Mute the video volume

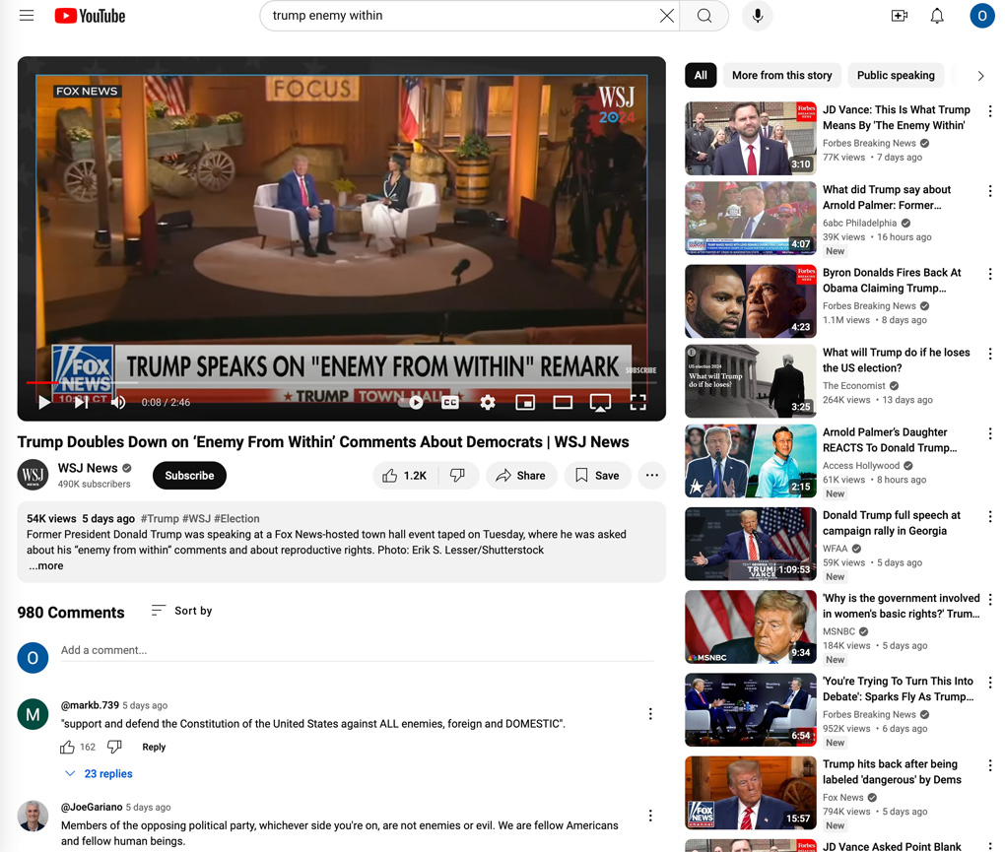118,402
